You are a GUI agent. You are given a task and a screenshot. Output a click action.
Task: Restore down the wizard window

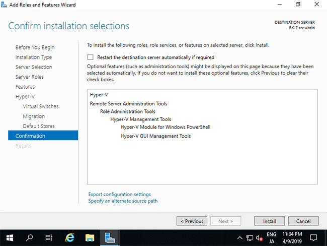[x=298, y=5]
